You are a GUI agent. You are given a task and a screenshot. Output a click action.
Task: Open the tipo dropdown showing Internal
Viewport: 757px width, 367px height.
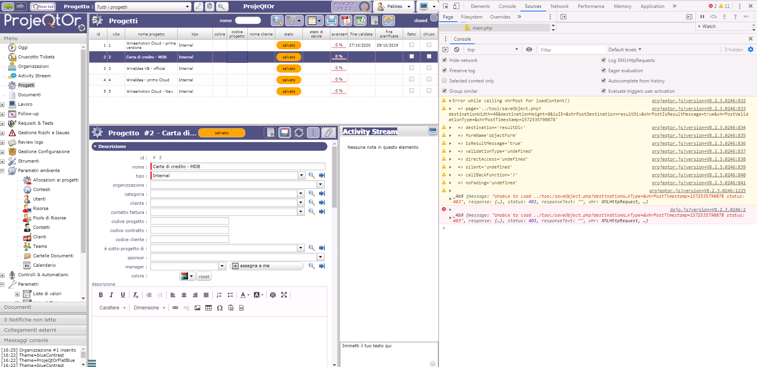pyautogui.click(x=302, y=176)
